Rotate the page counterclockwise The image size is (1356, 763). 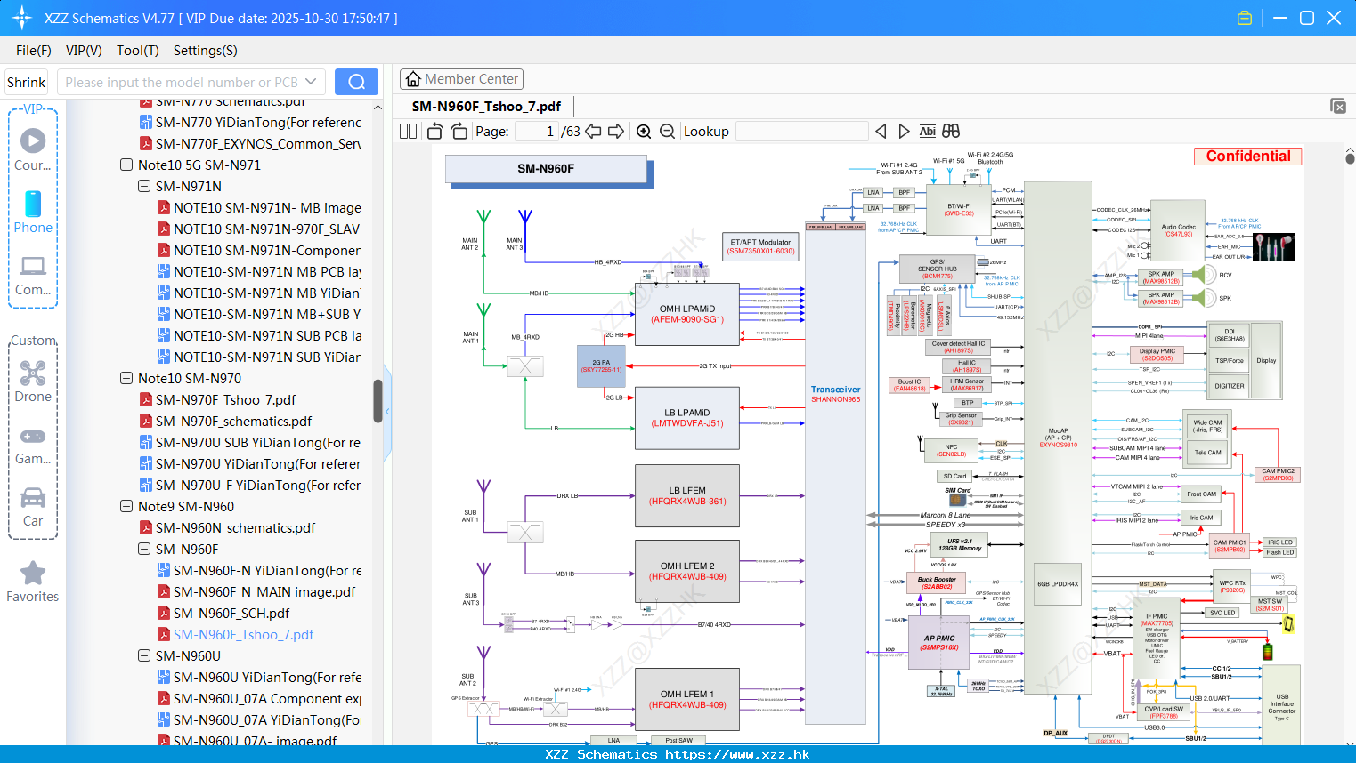click(435, 132)
